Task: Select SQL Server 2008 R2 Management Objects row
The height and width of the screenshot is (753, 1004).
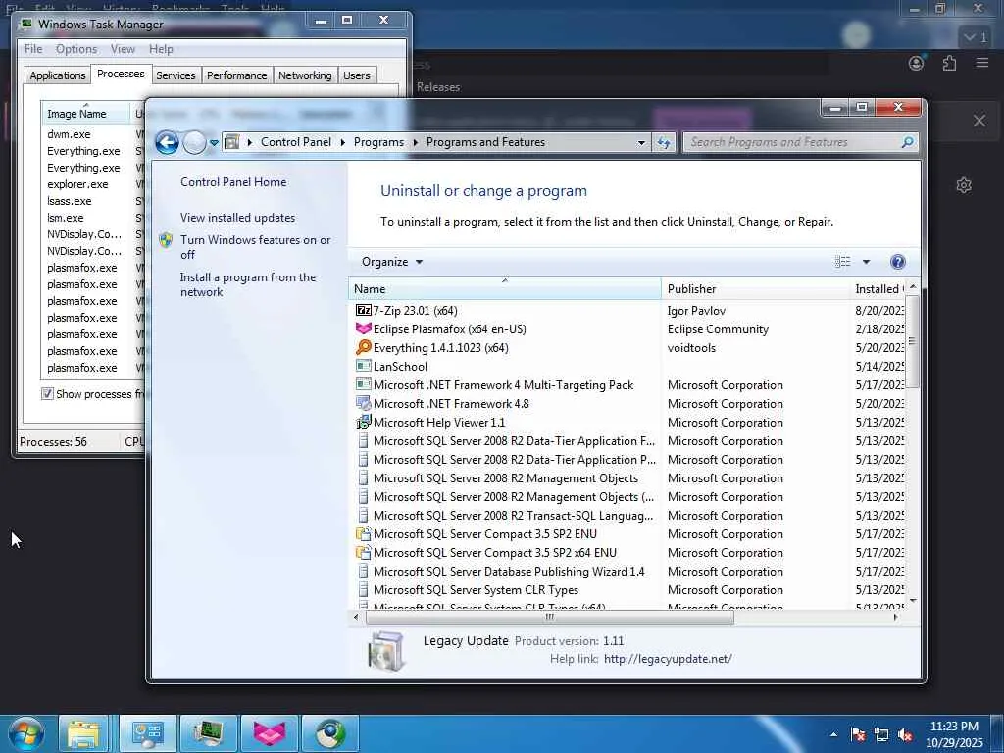Action: [x=627, y=478]
